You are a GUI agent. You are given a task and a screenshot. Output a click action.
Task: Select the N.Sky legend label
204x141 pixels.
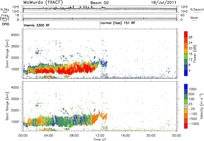5,9
